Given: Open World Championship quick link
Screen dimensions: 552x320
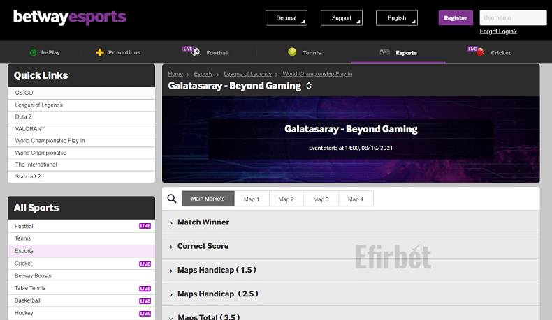Looking at the screenshot, I should click(x=81, y=153).
